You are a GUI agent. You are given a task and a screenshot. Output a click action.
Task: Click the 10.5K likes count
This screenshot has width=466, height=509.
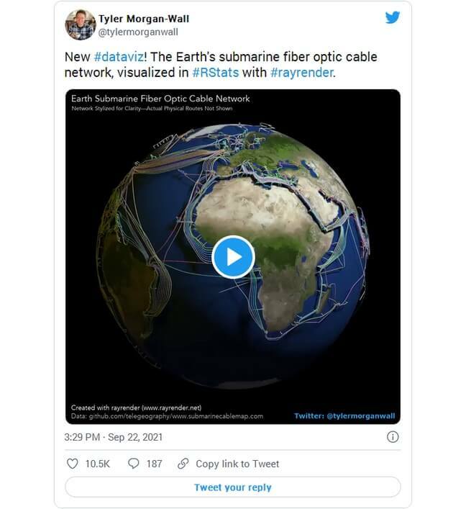point(97,464)
